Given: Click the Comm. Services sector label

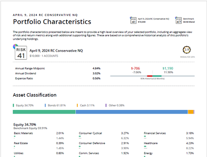Looking at the screenshot, I should pyautogui.click(x=89, y=153).
